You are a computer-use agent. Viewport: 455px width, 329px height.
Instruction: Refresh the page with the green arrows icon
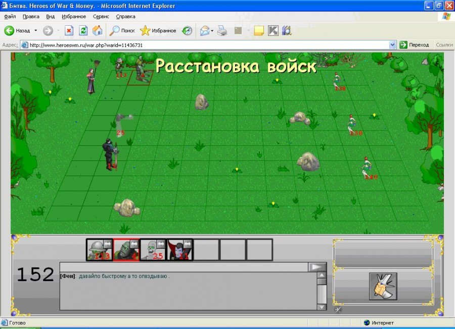pyautogui.click(x=83, y=31)
